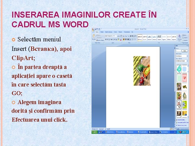Click the Change Case Aa icon
The height and width of the screenshot is (146, 195).
click(116, 39)
